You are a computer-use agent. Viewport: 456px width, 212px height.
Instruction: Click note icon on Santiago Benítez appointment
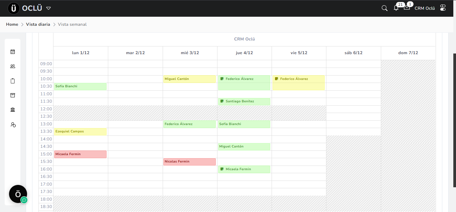click(x=222, y=101)
